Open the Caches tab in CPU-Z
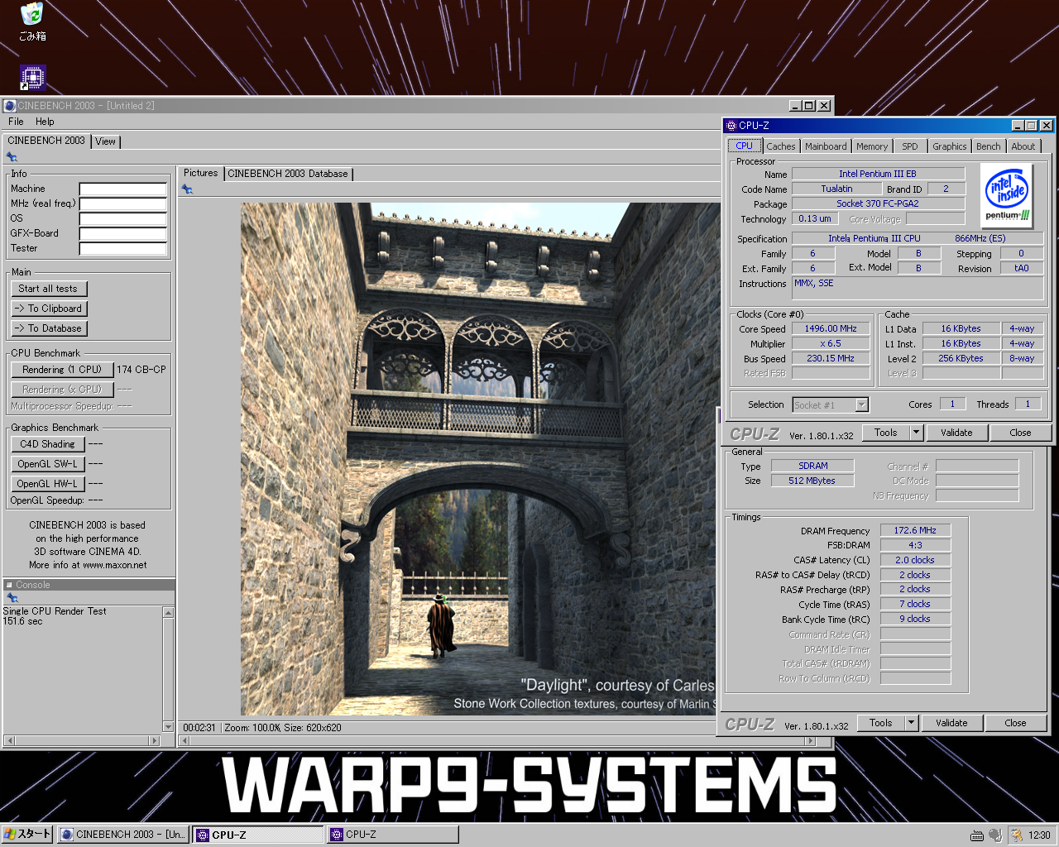Viewport: 1059px width, 847px height. tap(780, 146)
